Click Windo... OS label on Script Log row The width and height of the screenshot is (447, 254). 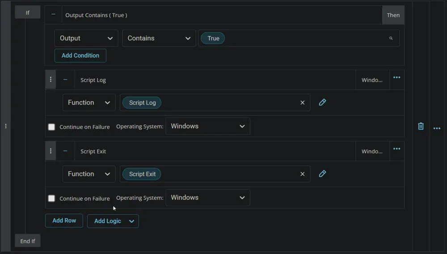pos(372,80)
